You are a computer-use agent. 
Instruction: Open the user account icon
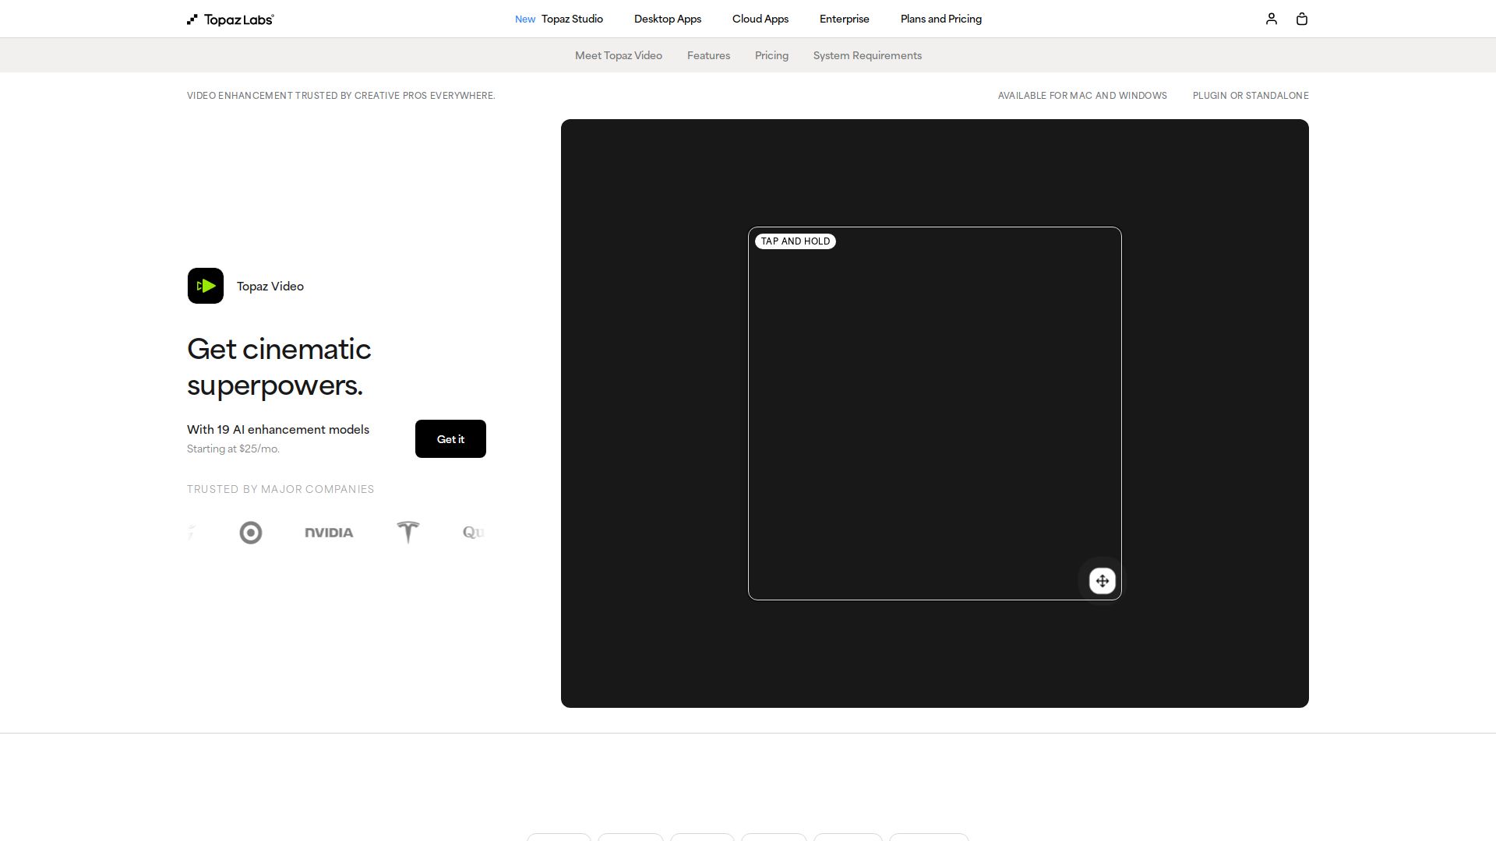pos(1271,19)
